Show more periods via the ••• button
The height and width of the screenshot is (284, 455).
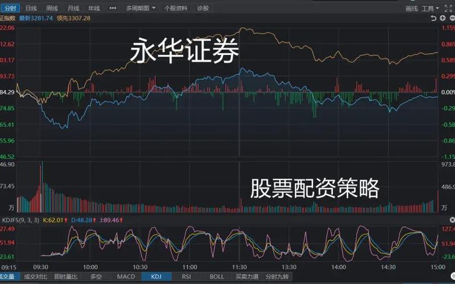(113, 8)
